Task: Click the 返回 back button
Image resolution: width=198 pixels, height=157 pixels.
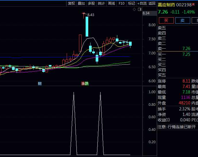Action: coord(152,3)
